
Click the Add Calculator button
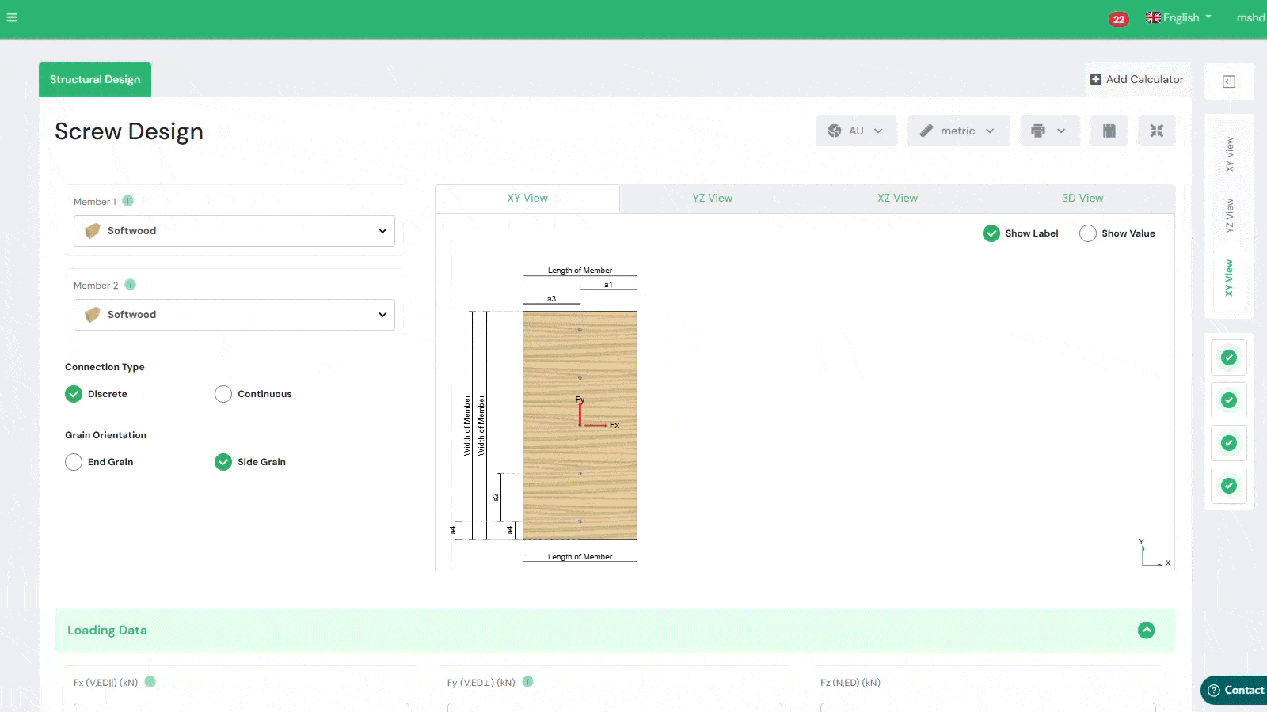[1137, 79]
